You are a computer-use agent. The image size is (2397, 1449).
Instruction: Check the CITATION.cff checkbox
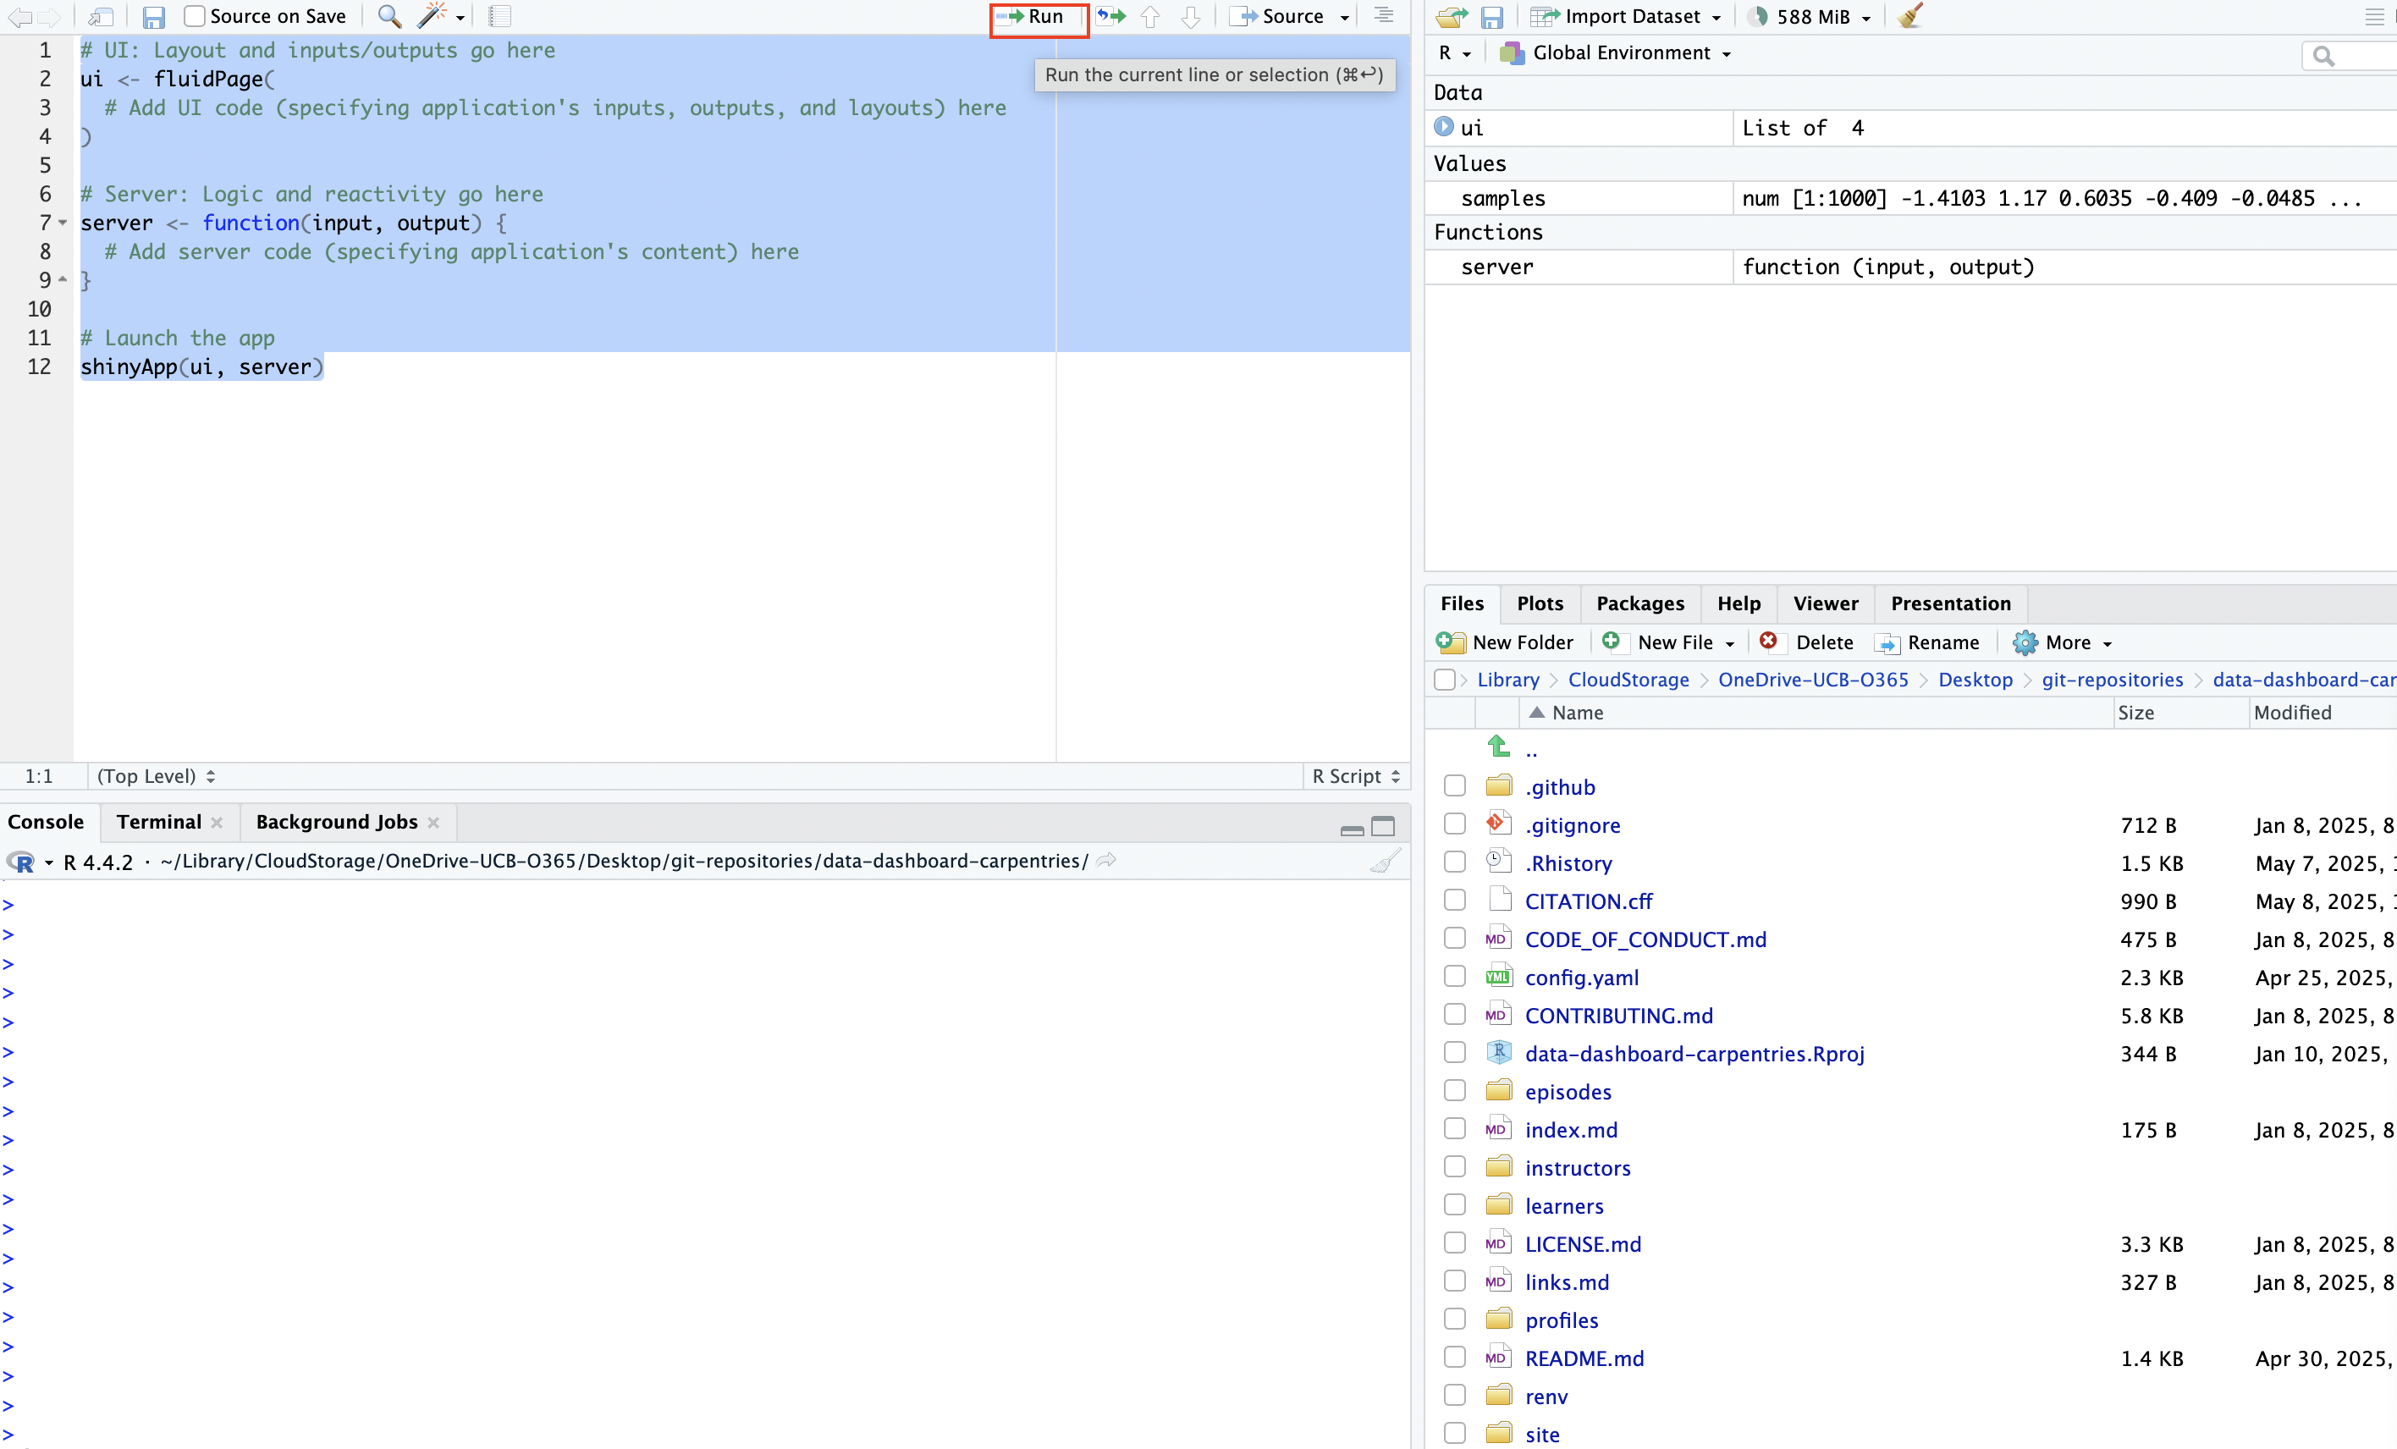pos(1454,901)
